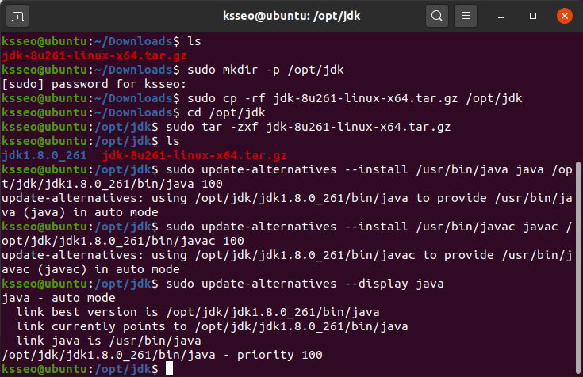Click the window title ksseo@ubuntu: /opt/jdk
This screenshot has height=377, width=583.
point(292,16)
